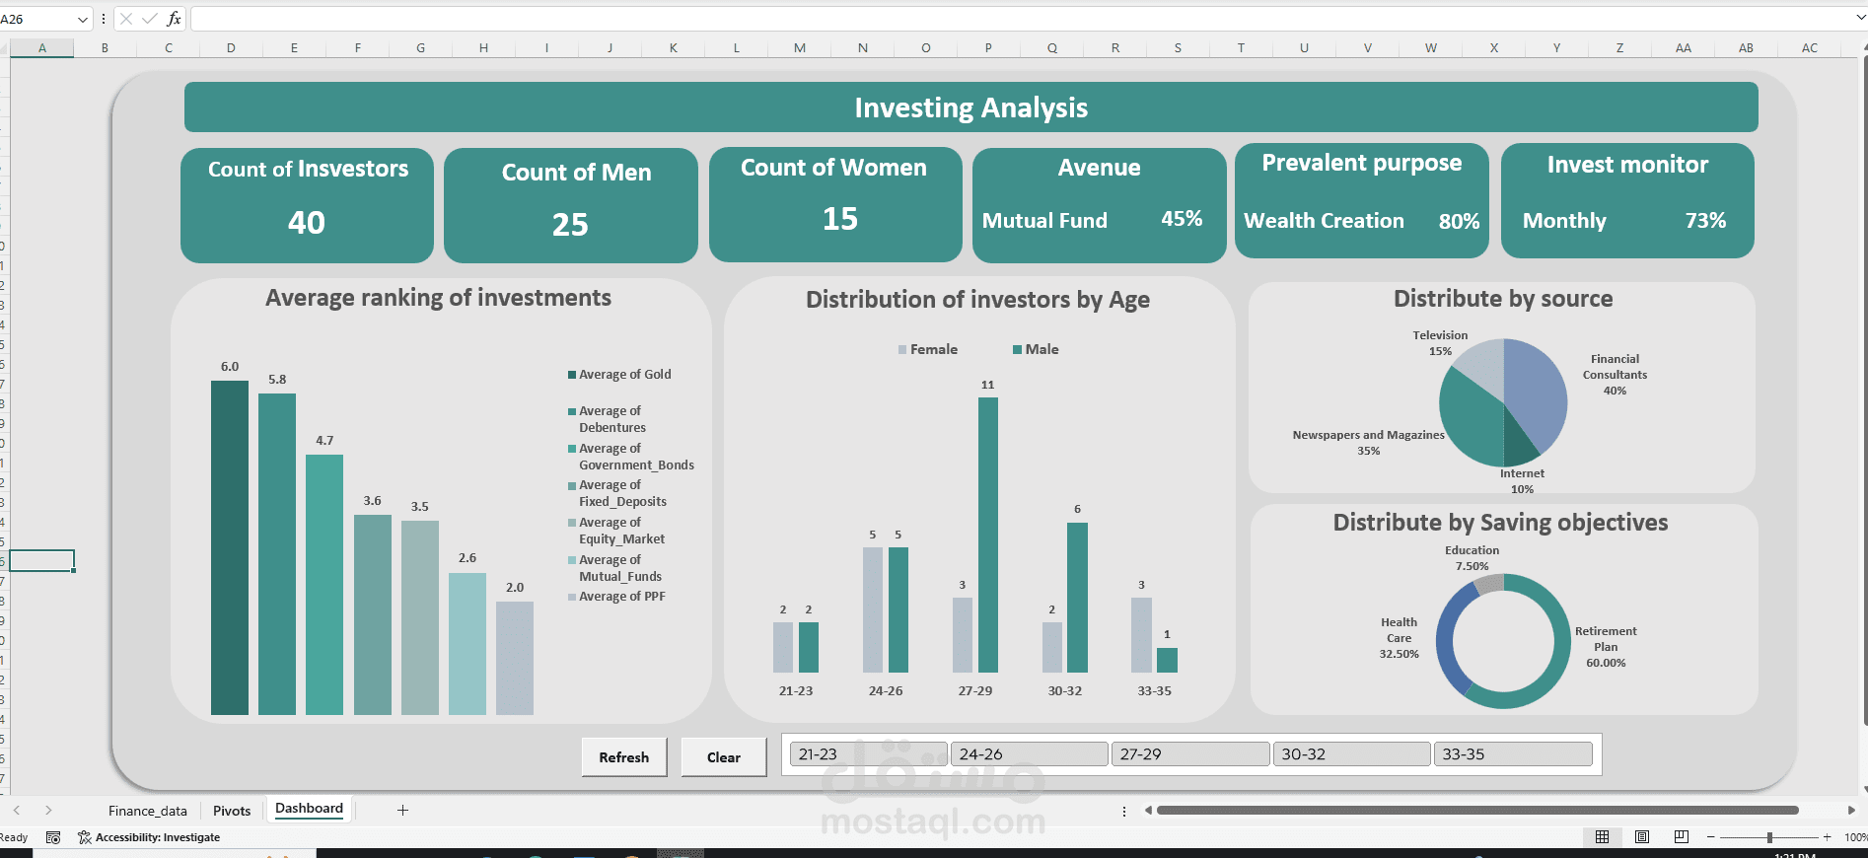The image size is (1868, 858).
Task: Click horizontal scrollbar right arrow
Action: click(x=1851, y=810)
